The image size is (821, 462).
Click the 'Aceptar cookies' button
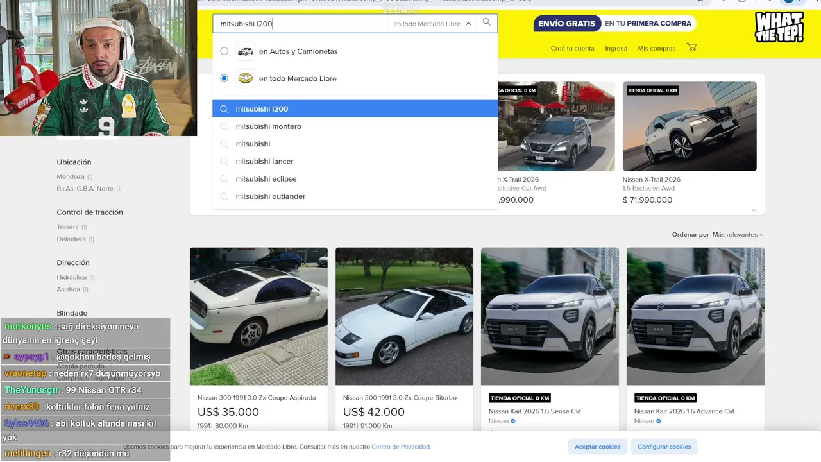pos(597,447)
